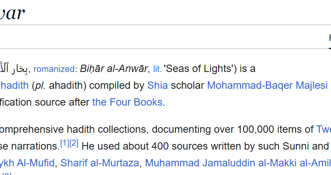Viewport: 331px width, 175px height.
Task: Jump to citation reference [2]
Action: pyautogui.click(x=74, y=144)
